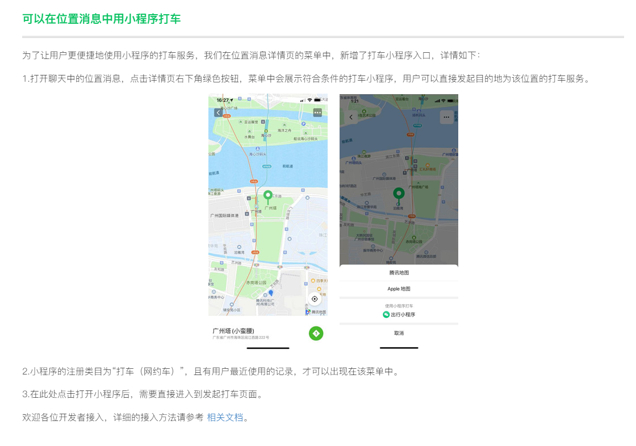The width and height of the screenshot is (636, 446).
Task: Tap 取消 to dismiss the action sheet
Action: pyautogui.click(x=399, y=333)
